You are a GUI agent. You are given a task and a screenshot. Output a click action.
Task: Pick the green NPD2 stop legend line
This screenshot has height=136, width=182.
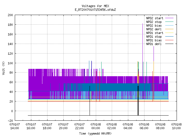click(x=169, y=22)
